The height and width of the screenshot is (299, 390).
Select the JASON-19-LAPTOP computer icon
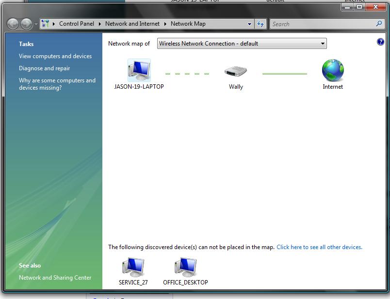[x=139, y=70]
